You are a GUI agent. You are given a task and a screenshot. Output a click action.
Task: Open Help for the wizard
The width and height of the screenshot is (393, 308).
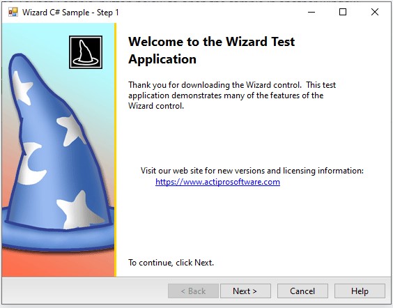(360, 291)
